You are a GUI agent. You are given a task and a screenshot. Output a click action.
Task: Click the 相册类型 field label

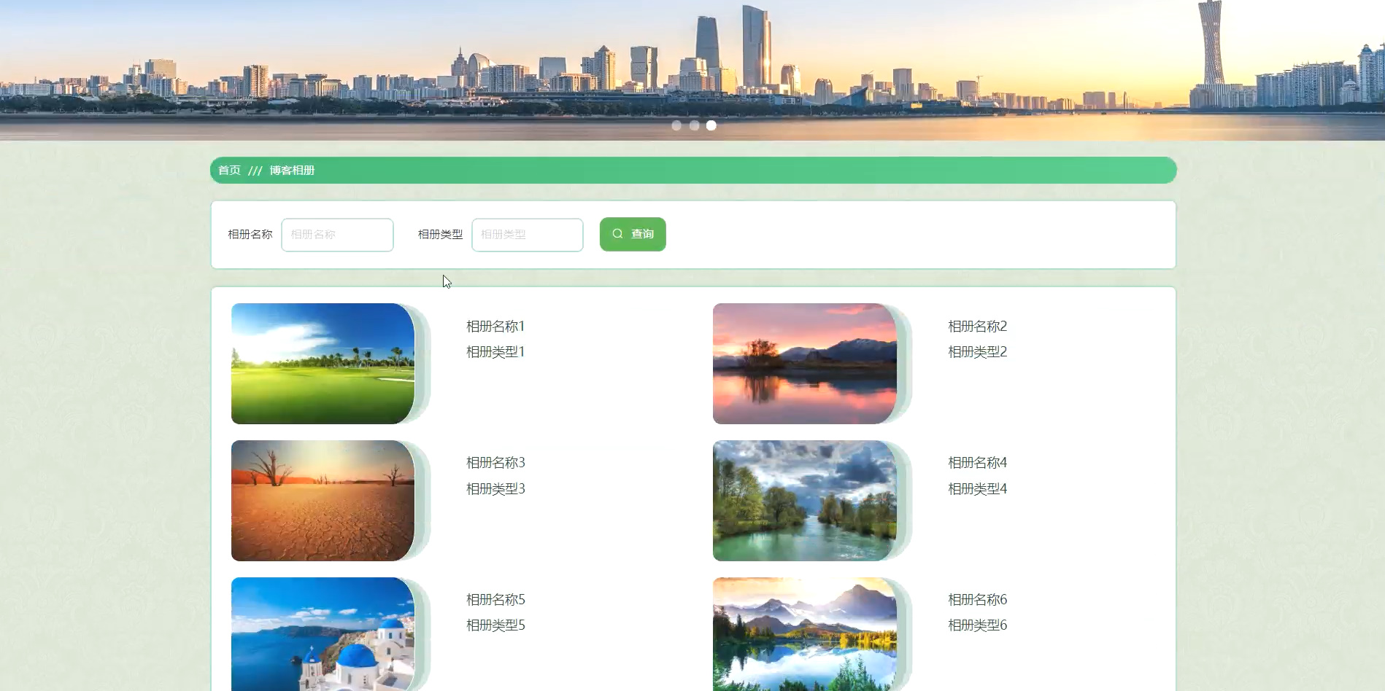[x=440, y=234]
